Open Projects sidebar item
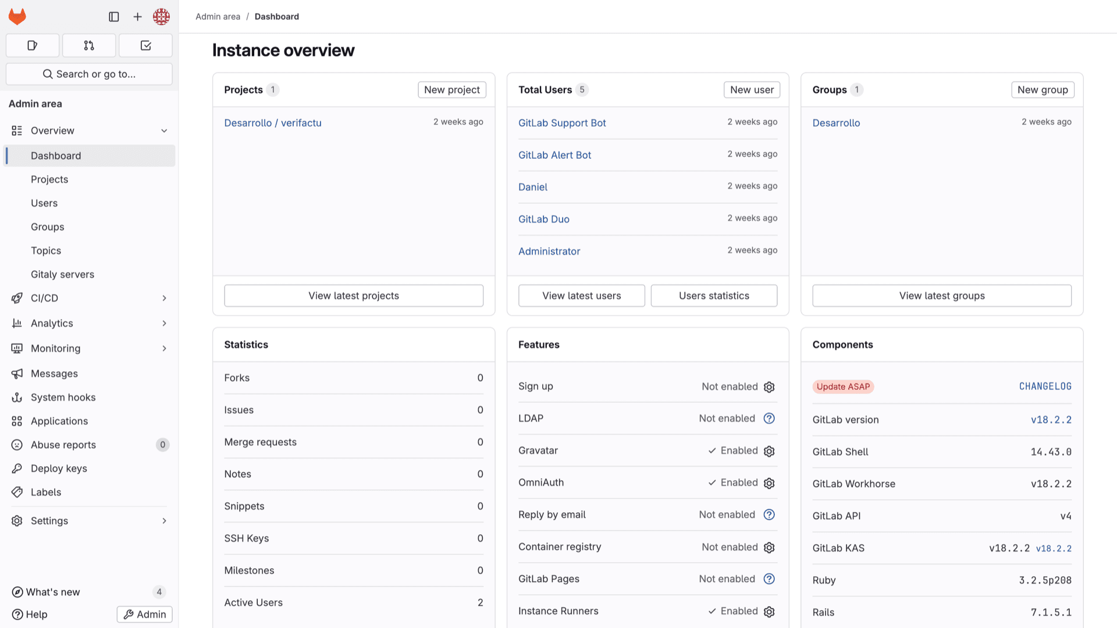1117x628 pixels. (x=89, y=179)
